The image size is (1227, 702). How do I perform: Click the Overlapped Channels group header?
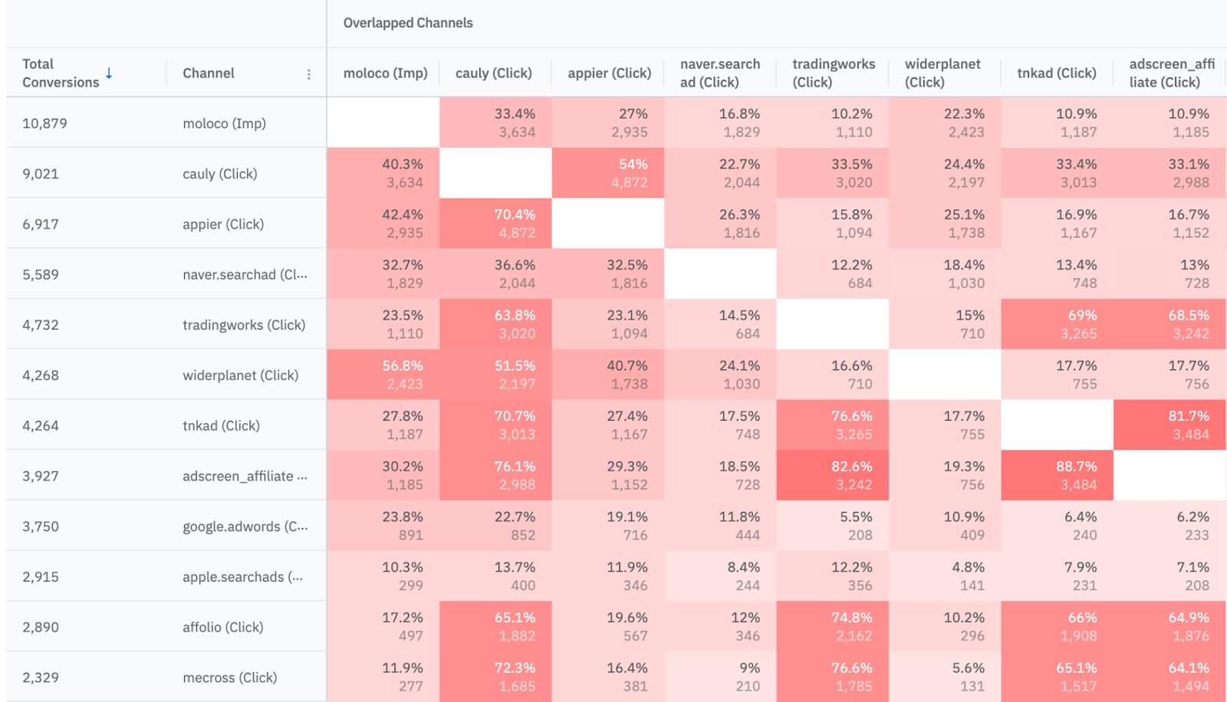point(408,23)
